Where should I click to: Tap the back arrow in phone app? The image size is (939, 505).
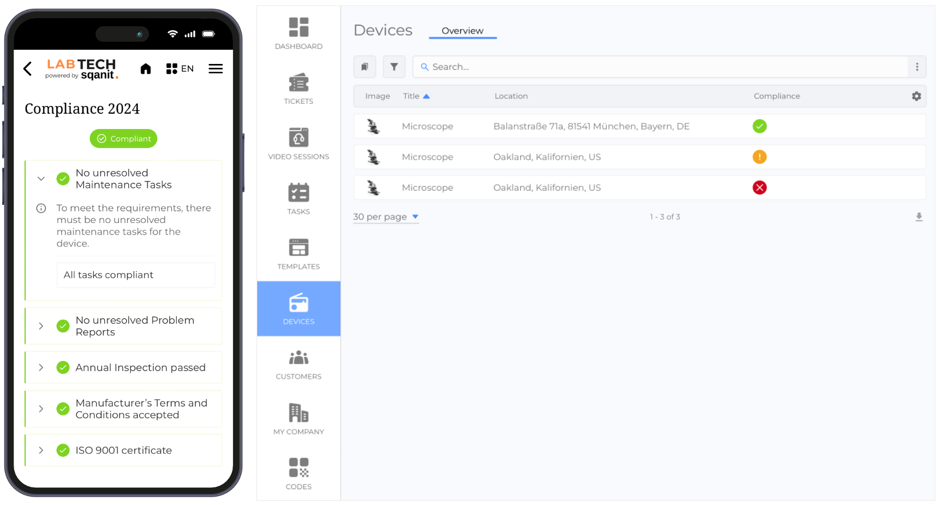(x=28, y=68)
